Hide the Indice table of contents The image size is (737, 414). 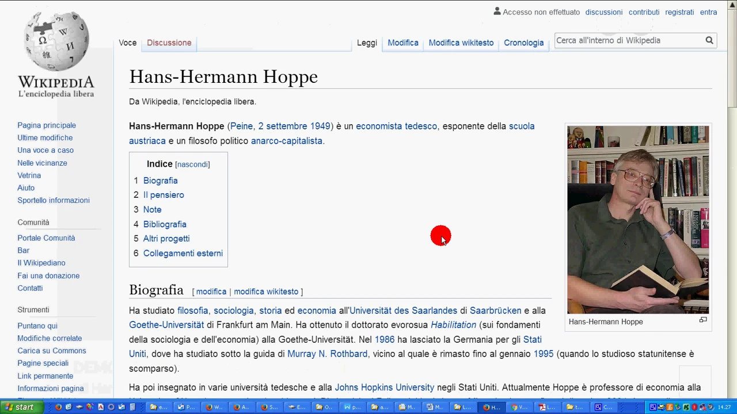point(192,164)
